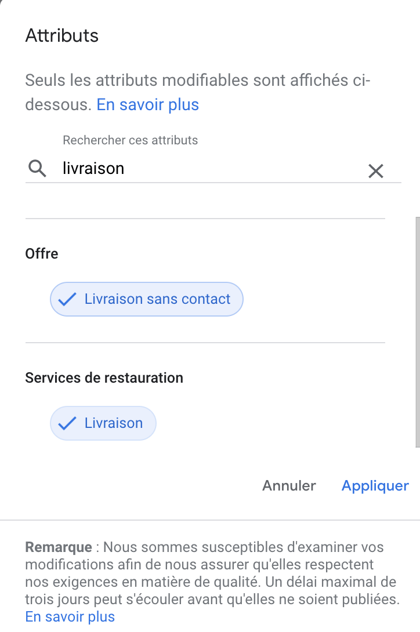Click the checkmark inside the Livraison chip
The image size is (420, 632).
coord(67,423)
